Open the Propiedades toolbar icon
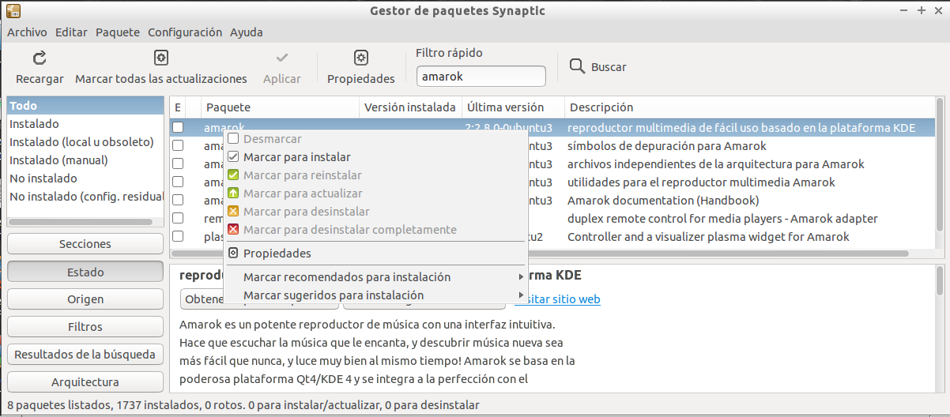Viewport: 950px width, 417px height. click(x=361, y=58)
